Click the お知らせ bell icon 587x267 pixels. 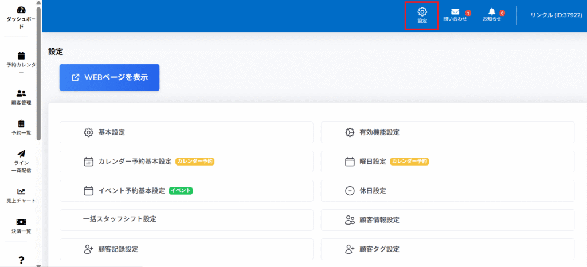coord(491,12)
